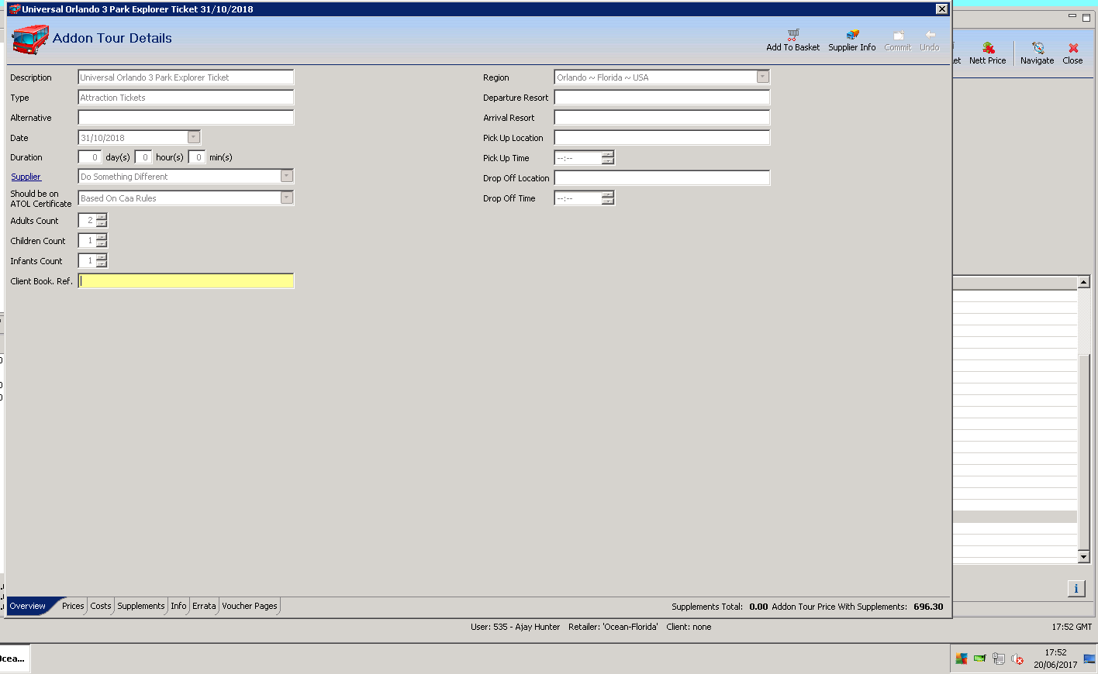Close the Addon Tour Details dialog
The width and height of the screenshot is (1098, 674).
pos(941,9)
